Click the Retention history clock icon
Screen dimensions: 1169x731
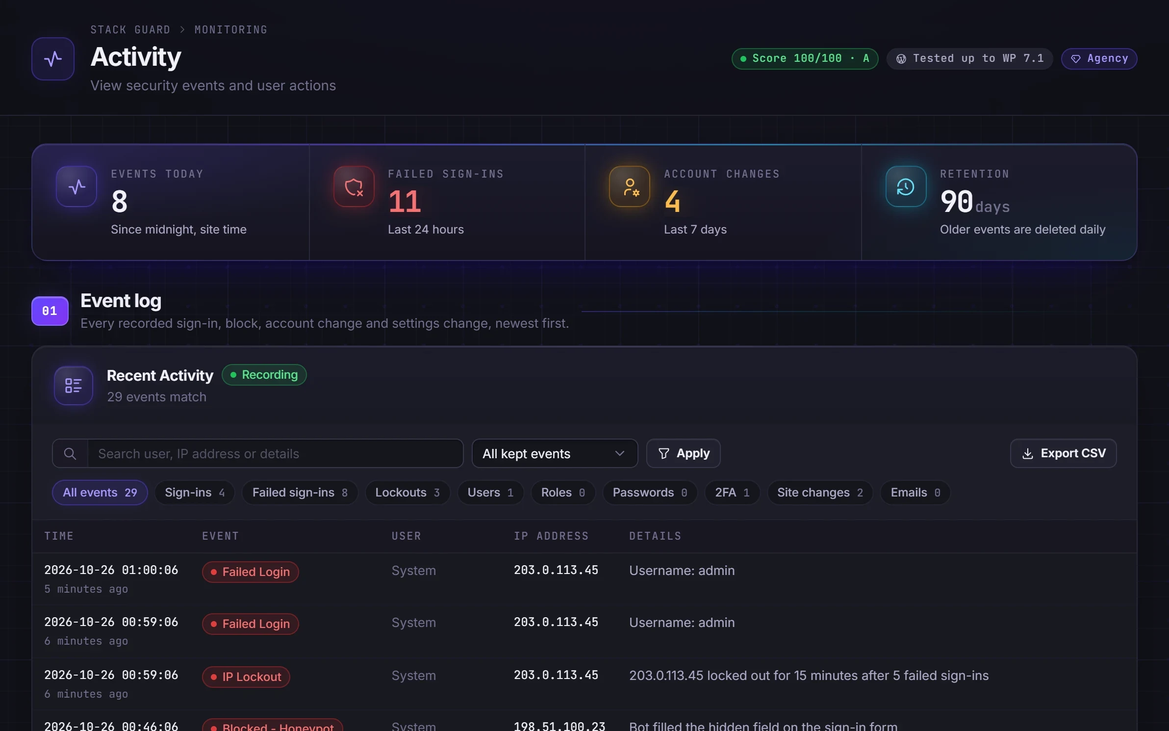coord(906,186)
